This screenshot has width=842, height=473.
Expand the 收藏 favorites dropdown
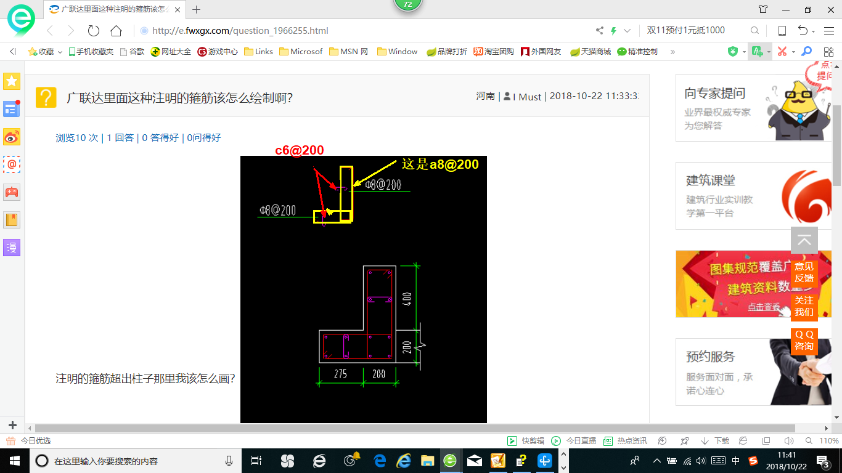[60, 52]
